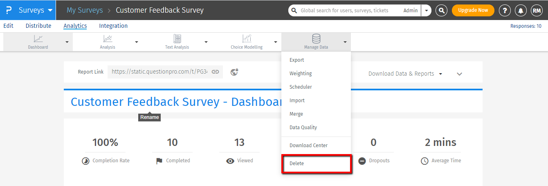Click the Analysis chart icon
Screen dimensions: 548x186
click(108, 39)
